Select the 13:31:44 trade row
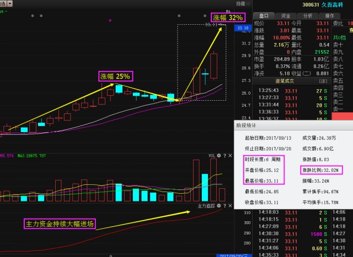353x257 pixels. [x=292, y=105]
